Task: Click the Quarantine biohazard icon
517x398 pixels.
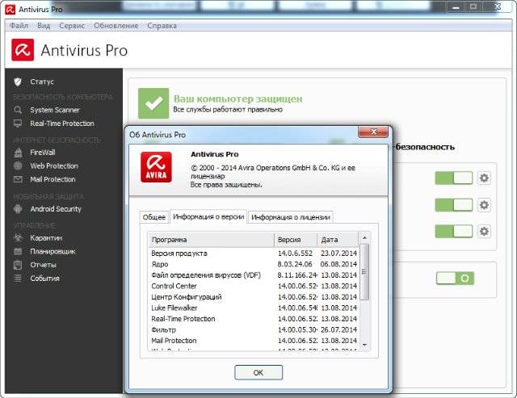Action: (18, 237)
